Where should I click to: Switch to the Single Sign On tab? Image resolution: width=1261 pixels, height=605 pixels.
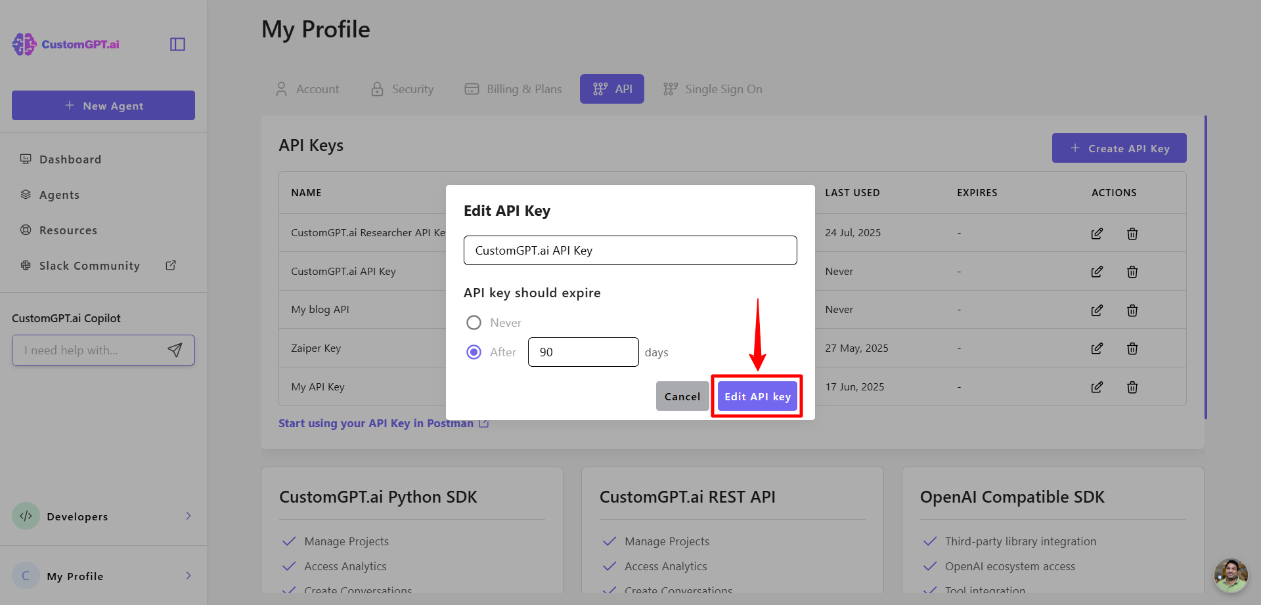[x=713, y=89]
